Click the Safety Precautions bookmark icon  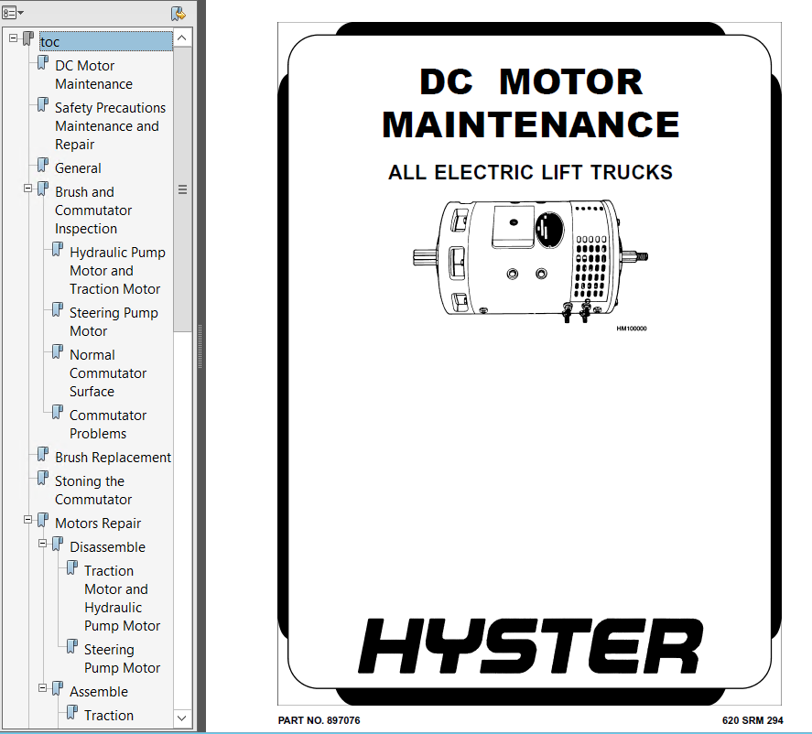pos(43,105)
